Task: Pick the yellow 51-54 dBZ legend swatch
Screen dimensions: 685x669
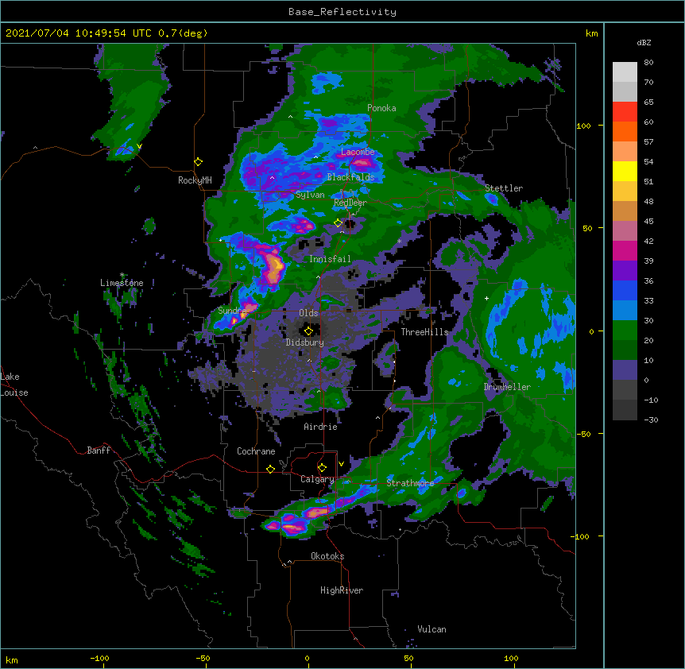Action: pos(625,171)
